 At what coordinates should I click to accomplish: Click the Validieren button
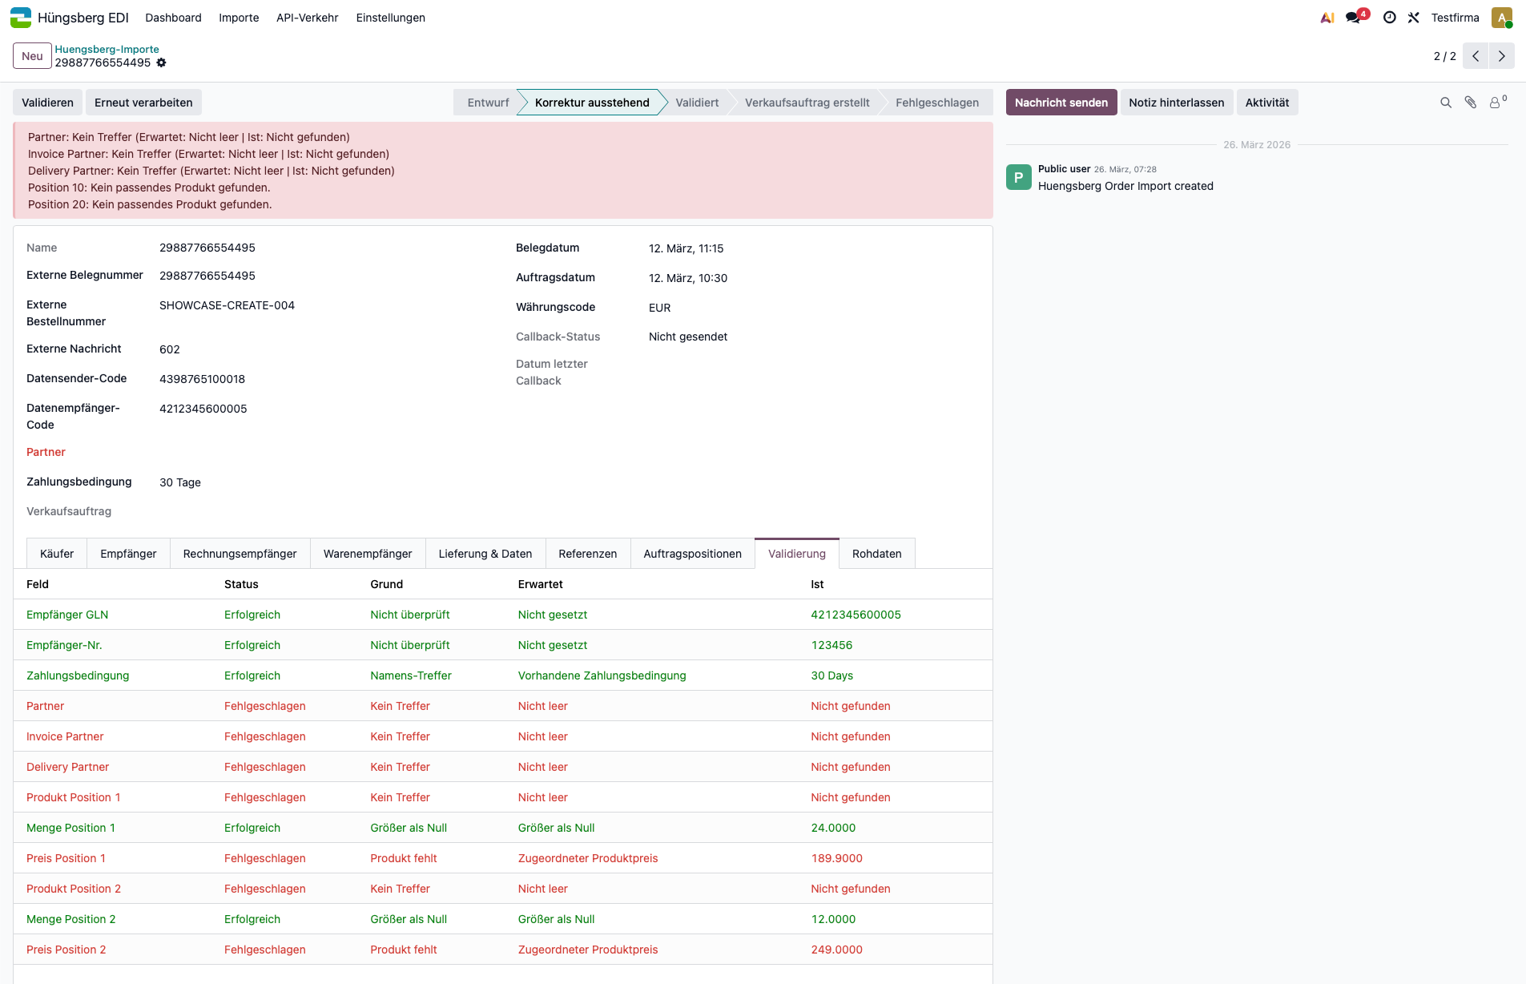pos(47,103)
